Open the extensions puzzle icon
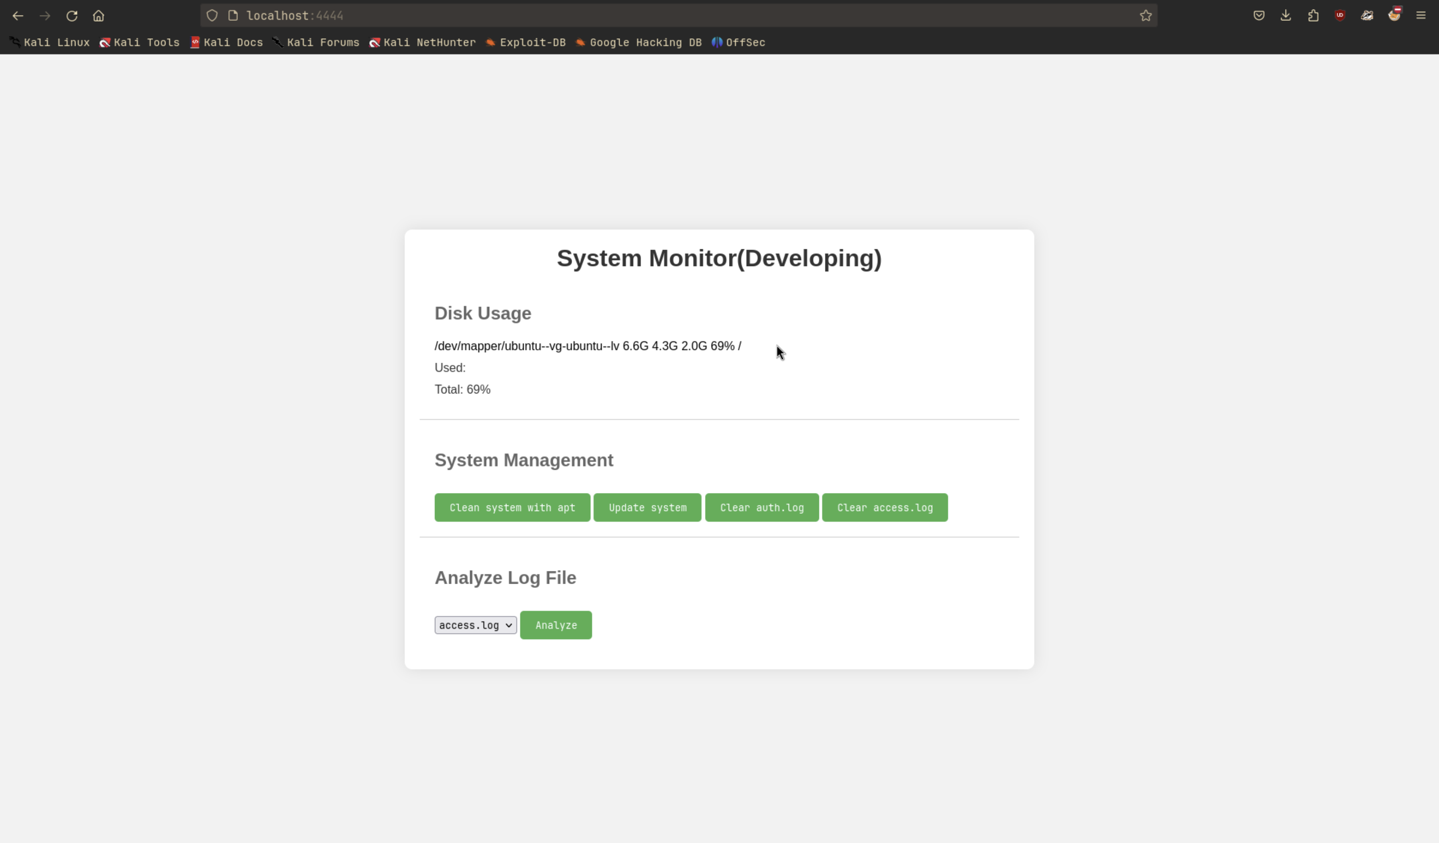Viewport: 1439px width, 843px height. click(x=1313, y=16)
